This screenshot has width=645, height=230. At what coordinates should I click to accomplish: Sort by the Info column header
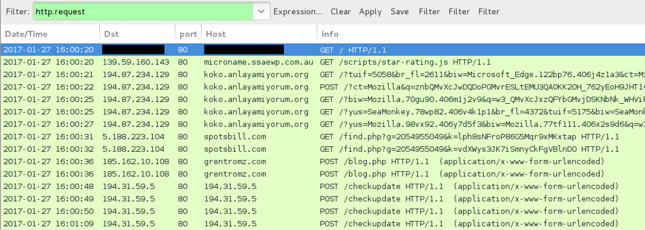pyautogui.click(x=482, y=34)
